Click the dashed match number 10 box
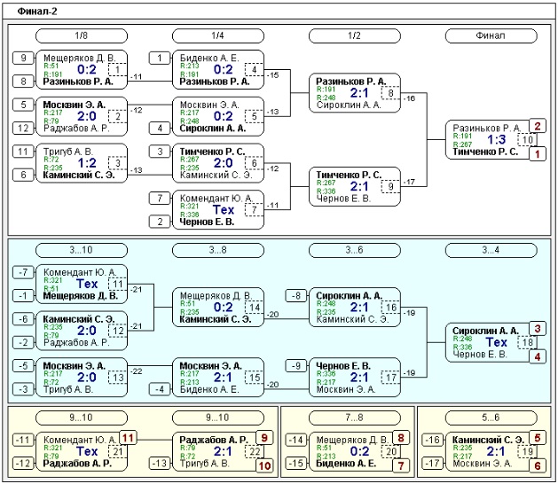The width and height of the screenshot is (558, 484). click(x=528, y=140)
